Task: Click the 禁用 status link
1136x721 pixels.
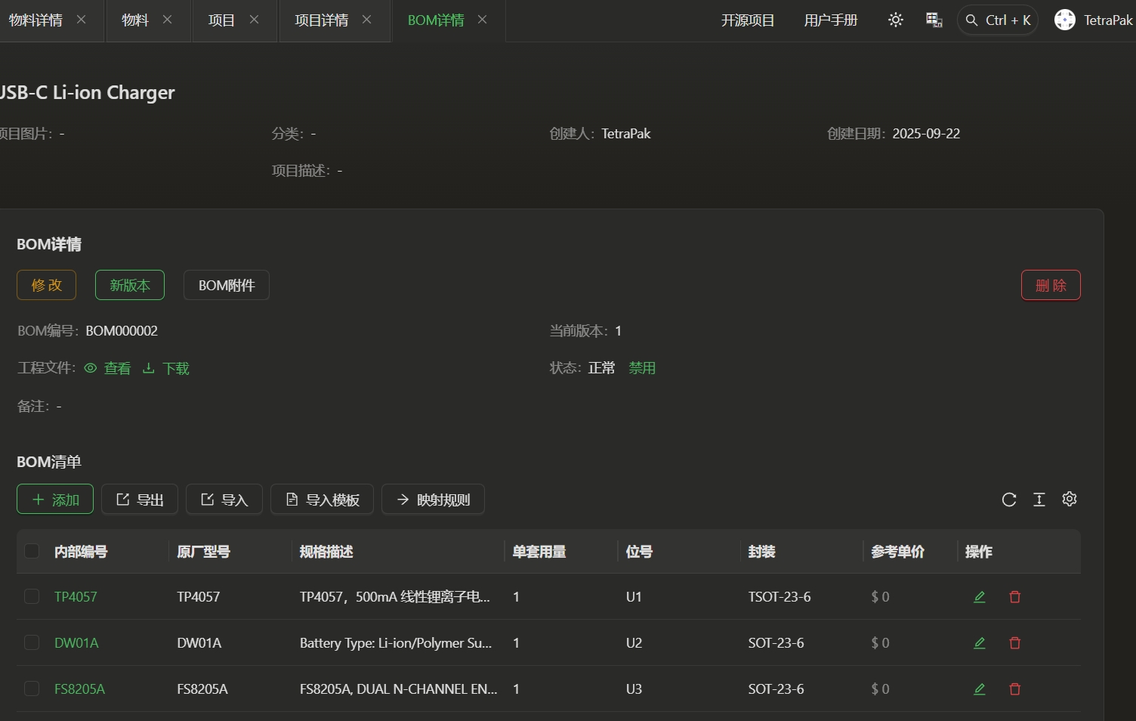Action: click(x=642, y=368)
